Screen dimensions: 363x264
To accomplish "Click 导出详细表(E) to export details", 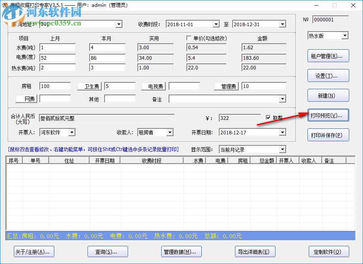I will point(255,251).
